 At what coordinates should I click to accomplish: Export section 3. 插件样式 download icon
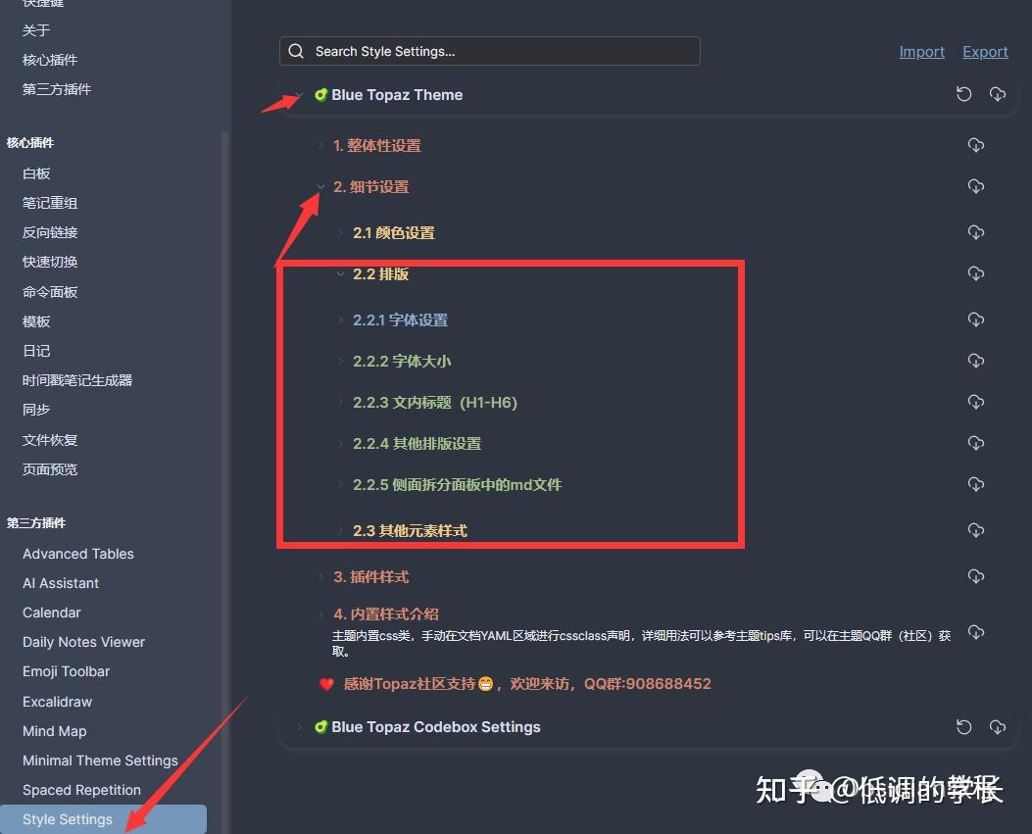pos(976,576)
